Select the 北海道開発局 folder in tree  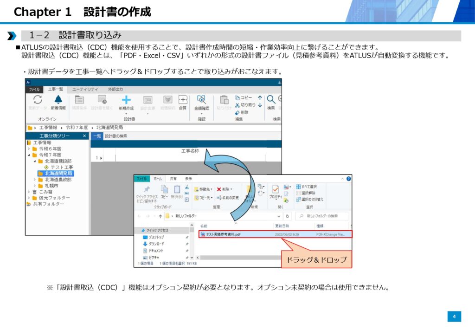coord(58,173)
